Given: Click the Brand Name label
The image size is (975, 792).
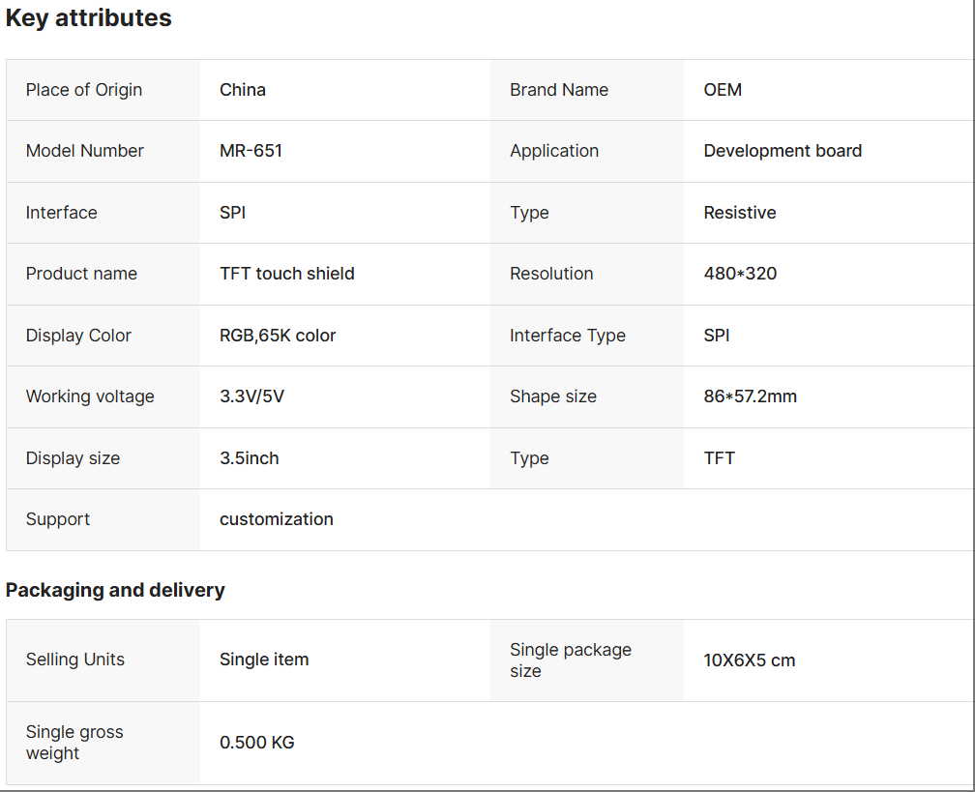Looking at the screenshot, I should point(559,90).
